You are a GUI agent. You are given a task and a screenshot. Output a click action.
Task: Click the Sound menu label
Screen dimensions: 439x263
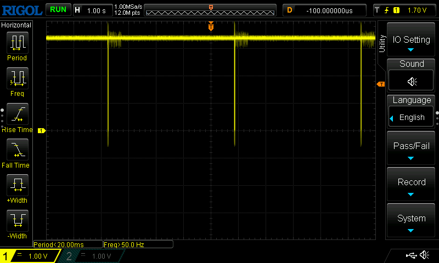pyautogui.click(x=412, y=64)
